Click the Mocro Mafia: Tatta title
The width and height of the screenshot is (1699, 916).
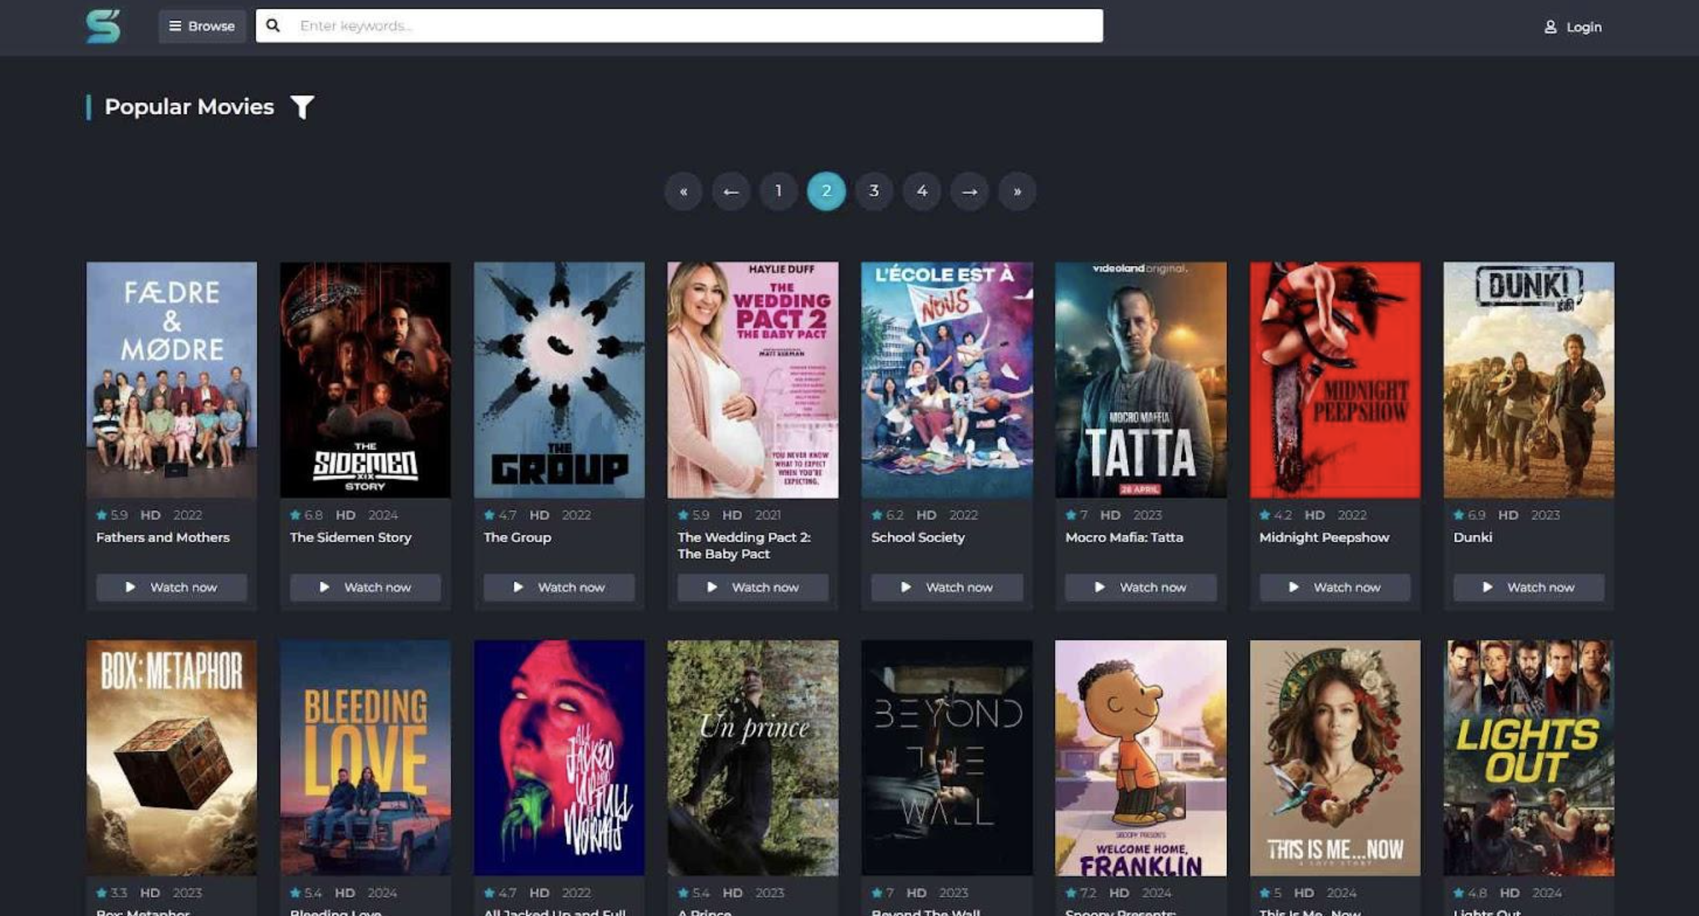[1124, 537]
